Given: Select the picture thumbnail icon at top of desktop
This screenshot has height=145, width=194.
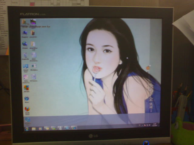Looking at the screenshot, I should [x=33, y=22].
